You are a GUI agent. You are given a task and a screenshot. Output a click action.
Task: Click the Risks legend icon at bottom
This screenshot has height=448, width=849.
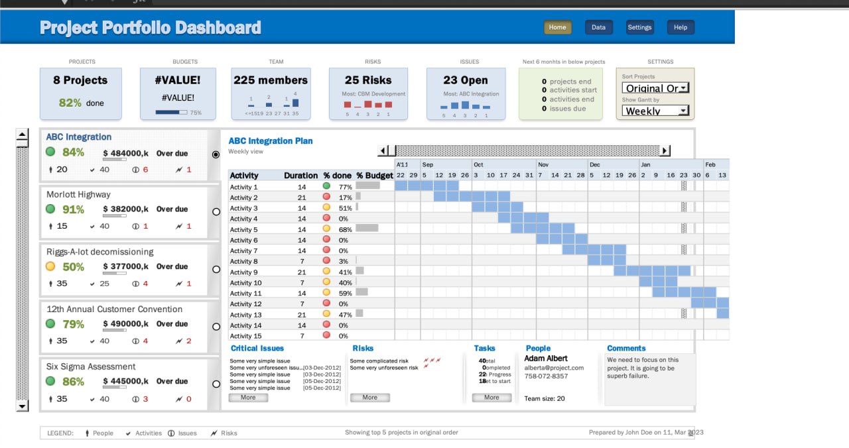click(x=214, y=433)
